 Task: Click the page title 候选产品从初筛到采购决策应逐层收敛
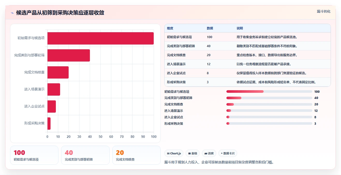click(60, 13)
